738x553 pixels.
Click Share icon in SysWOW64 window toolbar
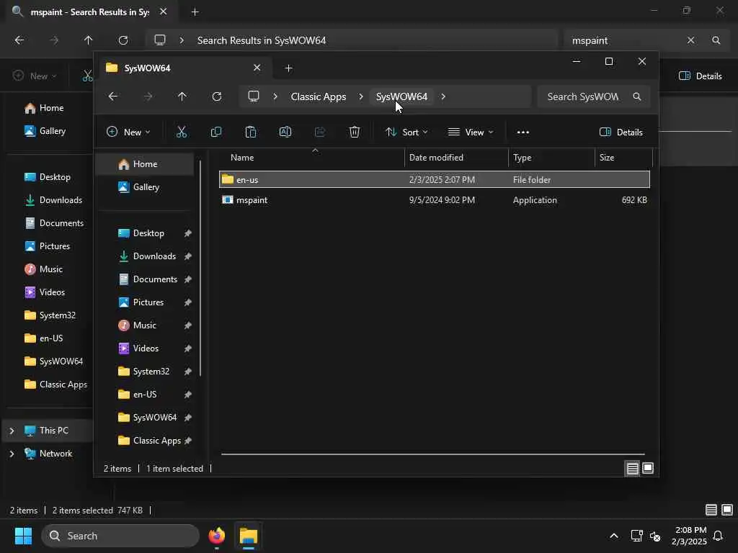[x=320, y=132]
